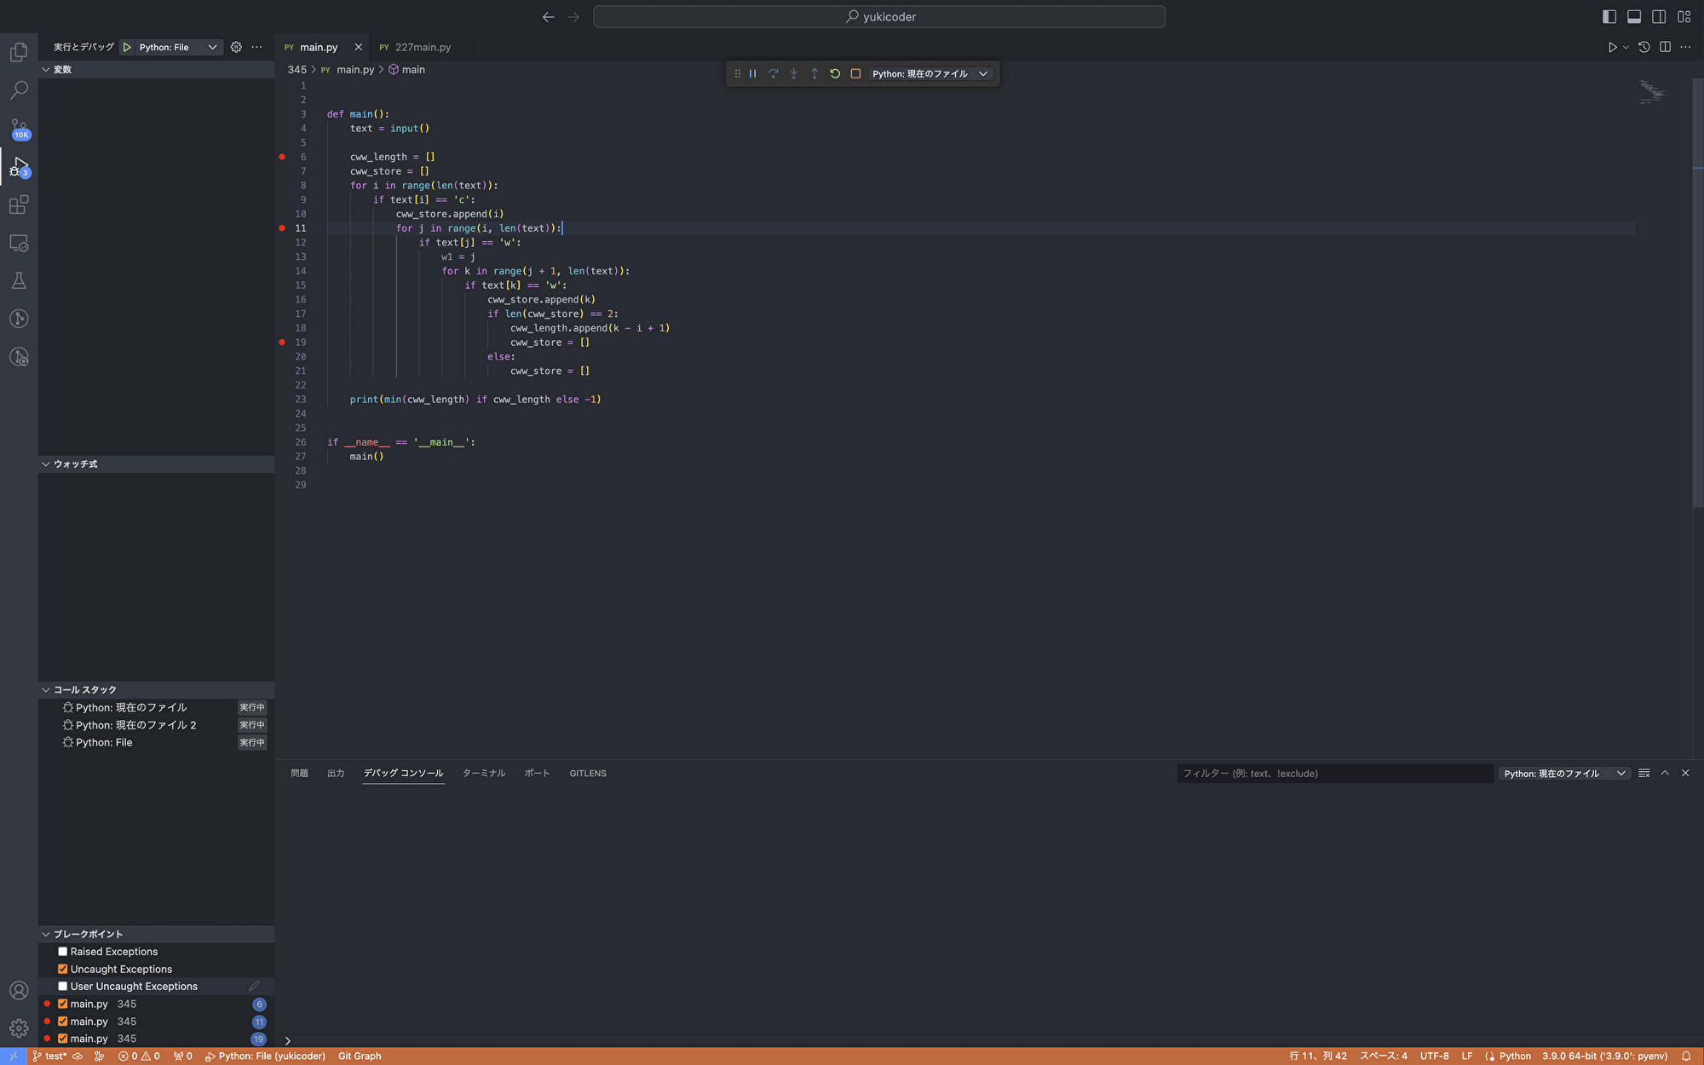Click the Restart icon in the debug toolbar
The height and width of the screenshot is (1065, 1704).
834,73
